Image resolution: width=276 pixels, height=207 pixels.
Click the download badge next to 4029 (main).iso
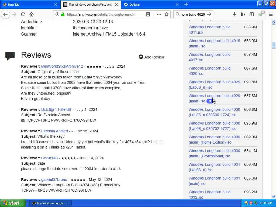click(x=210, y=101)
